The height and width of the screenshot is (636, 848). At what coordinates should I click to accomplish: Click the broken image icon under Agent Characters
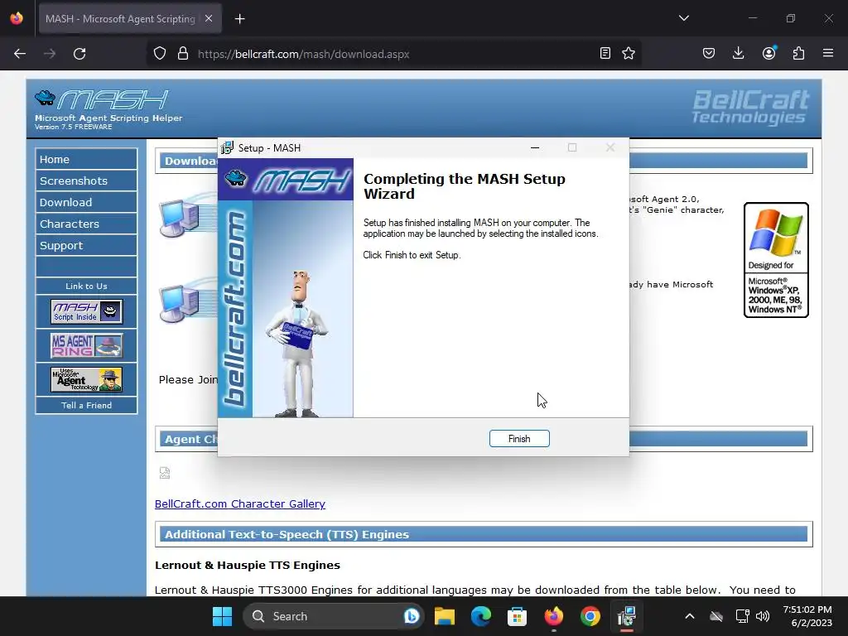click(x=165, y=473)
